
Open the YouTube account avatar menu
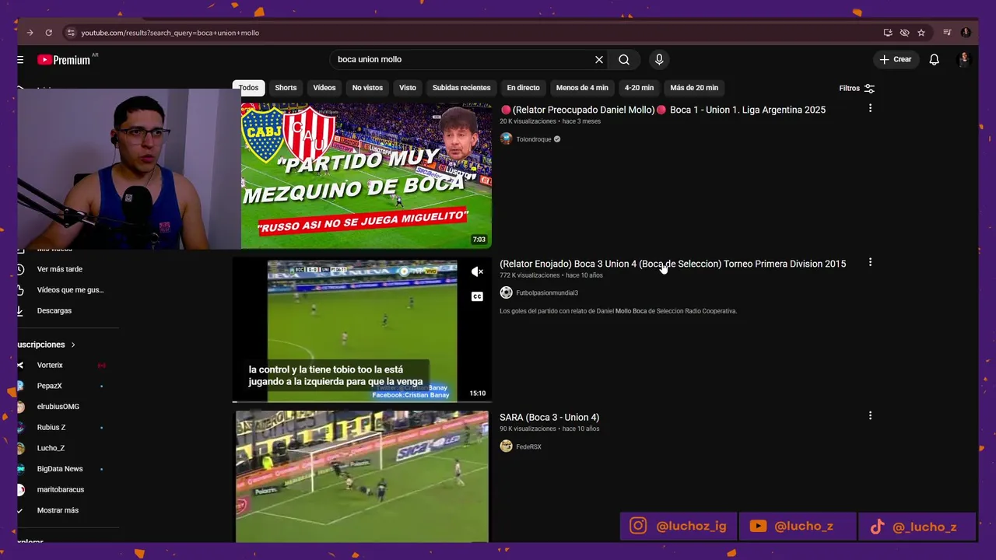tap(964, 59)
